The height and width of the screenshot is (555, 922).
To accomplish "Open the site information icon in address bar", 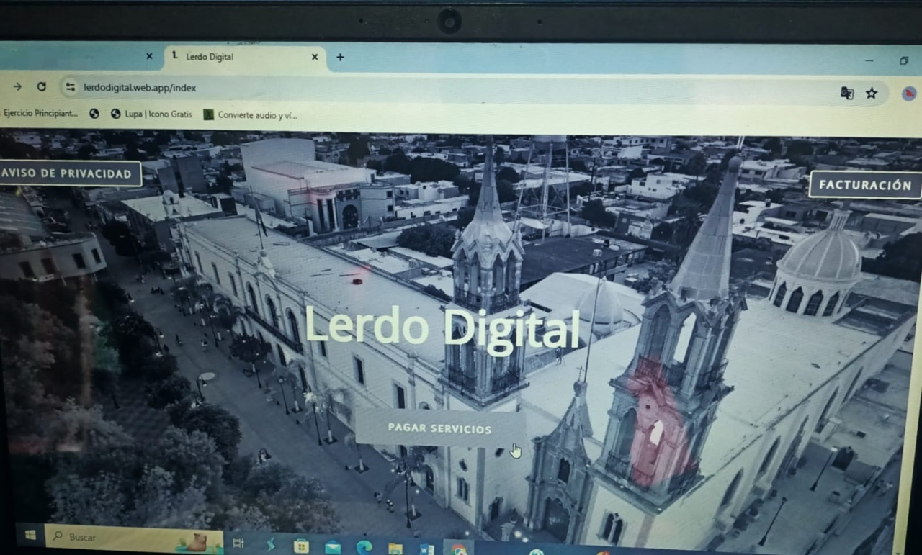I will pyautogui.click(x=70, y=87).
